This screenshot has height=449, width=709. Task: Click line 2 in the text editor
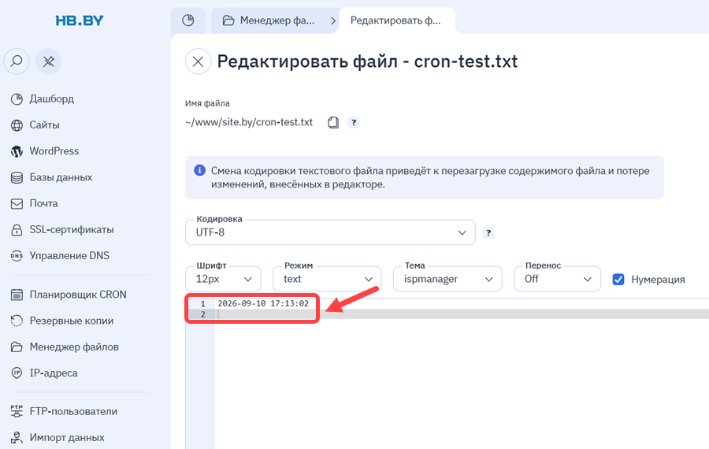(x=462, y=314)
